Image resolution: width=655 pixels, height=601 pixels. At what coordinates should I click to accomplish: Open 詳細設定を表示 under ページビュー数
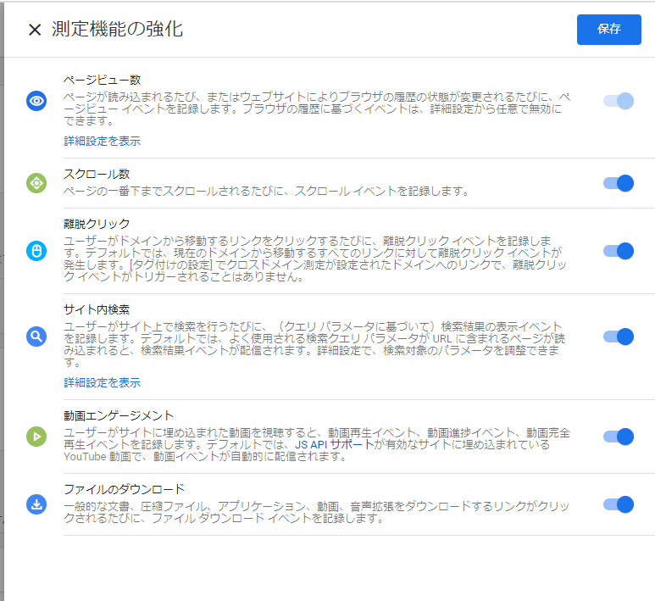pyautogui.click(x=102, y=142)
